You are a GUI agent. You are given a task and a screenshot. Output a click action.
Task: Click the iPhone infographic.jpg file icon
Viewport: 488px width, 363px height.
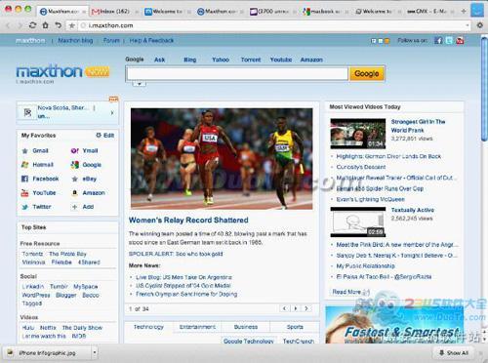11,352
